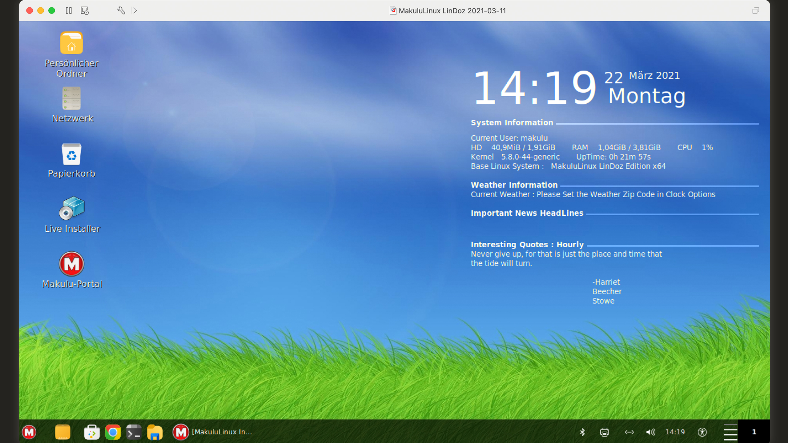
Task: Launch the terminal from the taskbar
Action: point(134,432)
